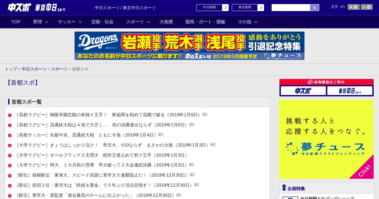Image resolution: width=379 pixels, height=199 pixels.
Task: Expand the スポーツ dropdown chevron
Action: [x=148, y=22]
